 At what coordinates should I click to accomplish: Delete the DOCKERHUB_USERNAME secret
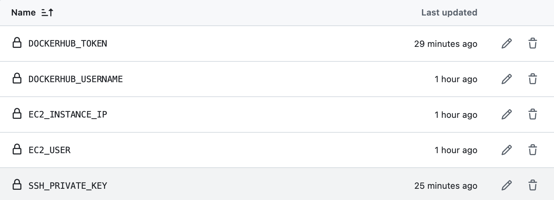(533, 79)
